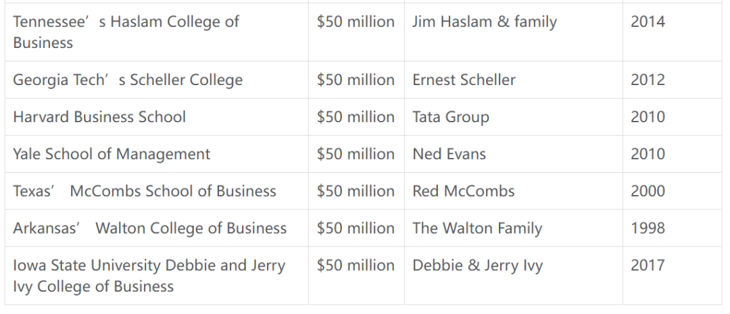Screen dimensions: 730x314
Task: Click the Tennessee's Haslam College of Business cell
Action: (x=156, y=32)
